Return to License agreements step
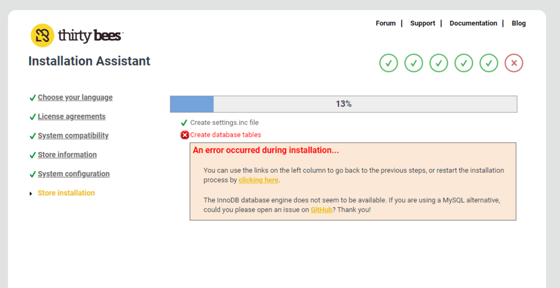This screenshot has width=560, height=288. (72, 116)
